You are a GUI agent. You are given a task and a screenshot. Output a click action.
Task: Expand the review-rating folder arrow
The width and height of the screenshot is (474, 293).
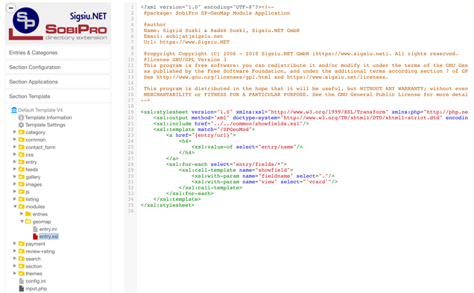14,251
